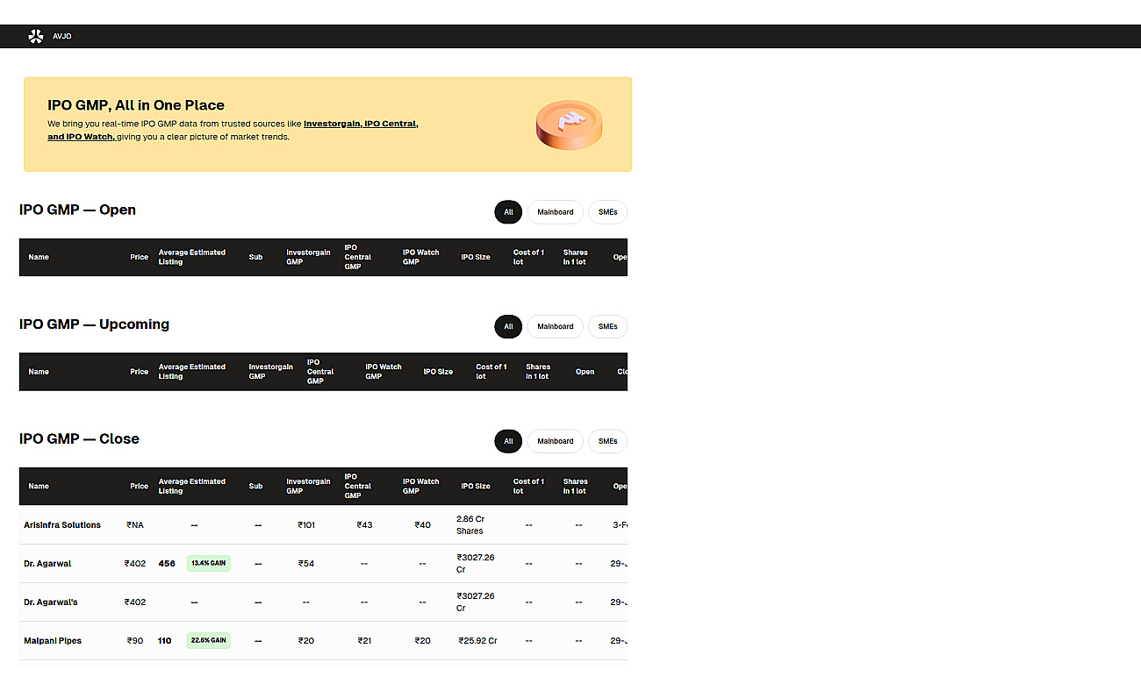
Task: Select SMEs filter in IPO GMP Open
Action: click(608, 212)
